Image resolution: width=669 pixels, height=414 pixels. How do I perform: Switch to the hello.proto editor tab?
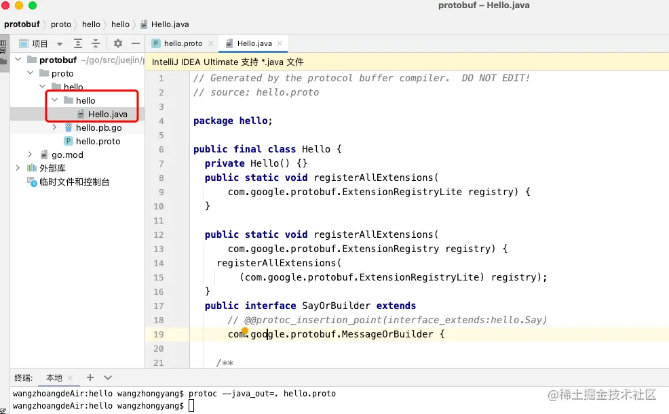coord(183,43)
